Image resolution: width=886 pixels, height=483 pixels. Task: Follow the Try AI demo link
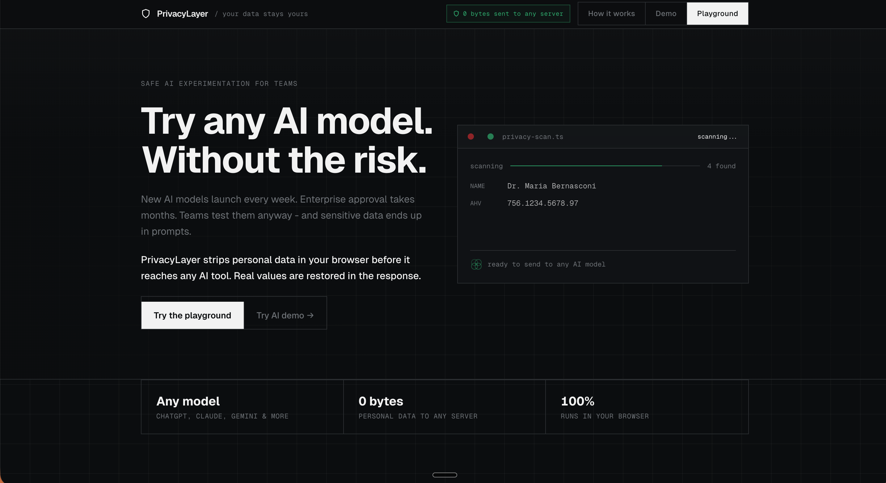(x=280, y=315)
